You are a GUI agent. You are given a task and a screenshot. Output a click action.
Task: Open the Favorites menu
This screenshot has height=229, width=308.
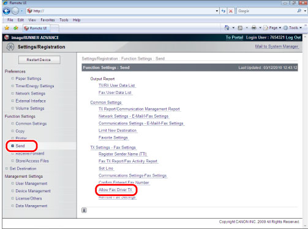(x=48, y=20)
